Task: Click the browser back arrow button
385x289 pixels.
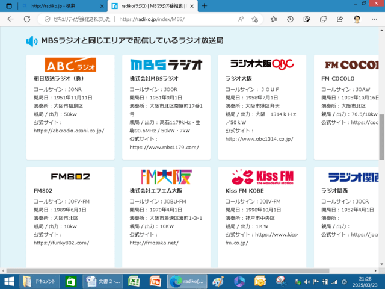Action: coord(10,19)
